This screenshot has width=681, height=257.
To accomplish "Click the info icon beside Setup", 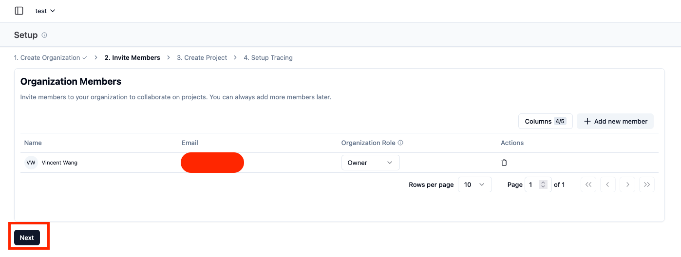I will click(44, 35).
